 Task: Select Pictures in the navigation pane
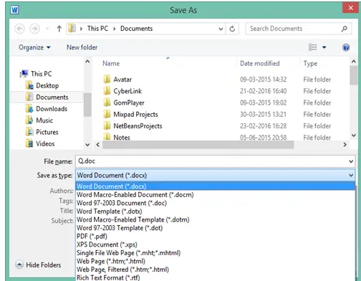[x=47, y=132]
